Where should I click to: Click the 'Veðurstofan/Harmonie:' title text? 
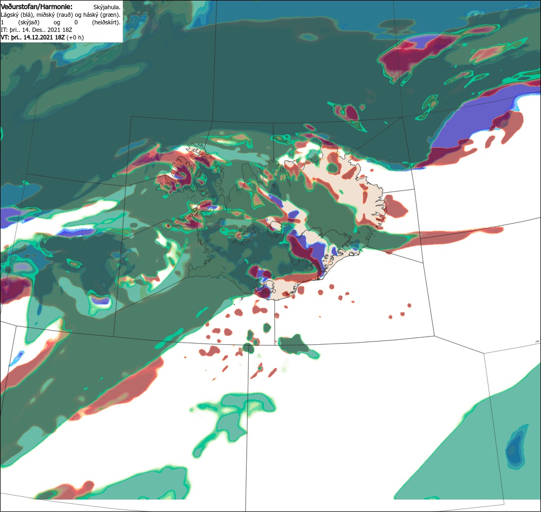point(37,6)
